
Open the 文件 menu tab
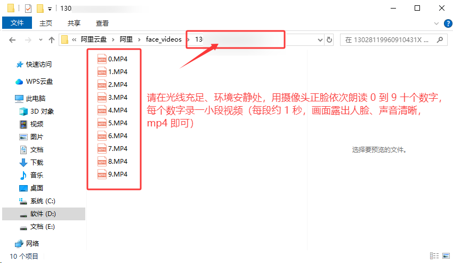[17, 23]
